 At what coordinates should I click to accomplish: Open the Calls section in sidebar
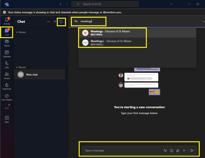coord(7,65)
